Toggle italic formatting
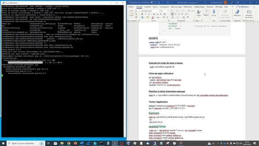259x146 pixels. [145, 14]
